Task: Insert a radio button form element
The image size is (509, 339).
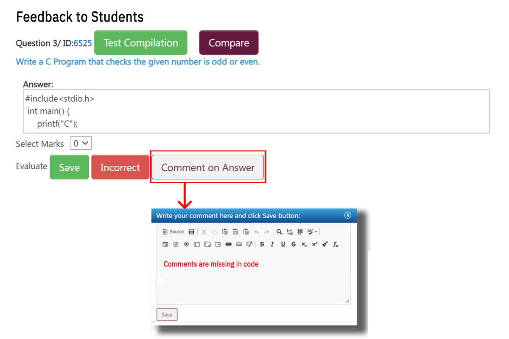Action: (186, 244)
